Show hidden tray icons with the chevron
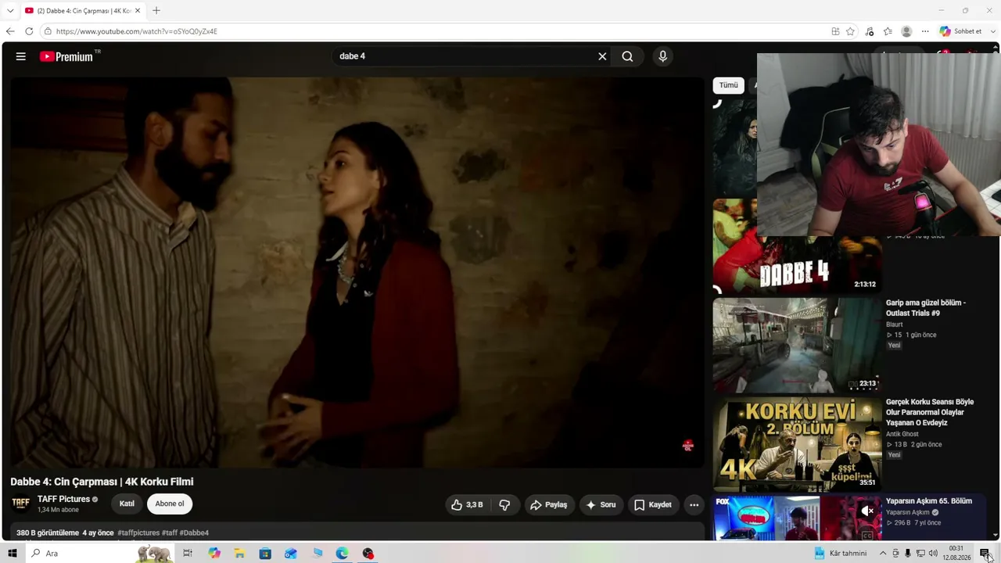The image size is (1001, 563). pos(883,554)
